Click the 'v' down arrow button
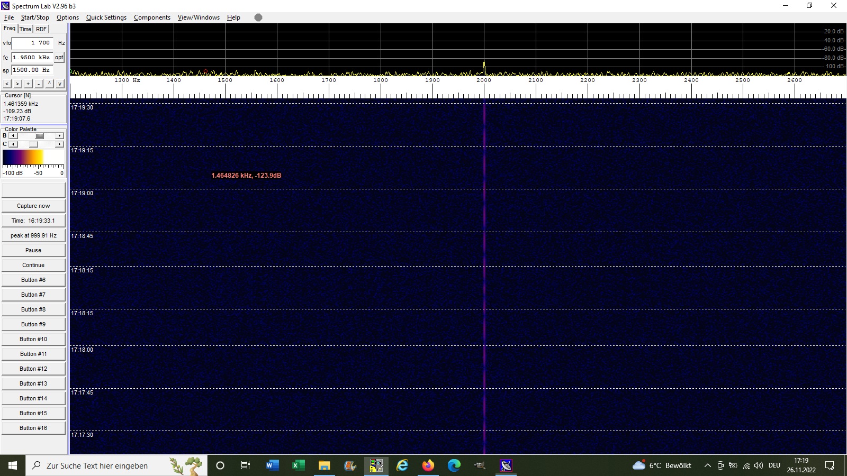This screenshot has height=476, width=847. pyautogui.click(x=60, y=84)
